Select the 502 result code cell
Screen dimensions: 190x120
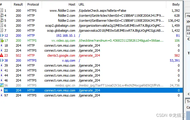point(18,55)
